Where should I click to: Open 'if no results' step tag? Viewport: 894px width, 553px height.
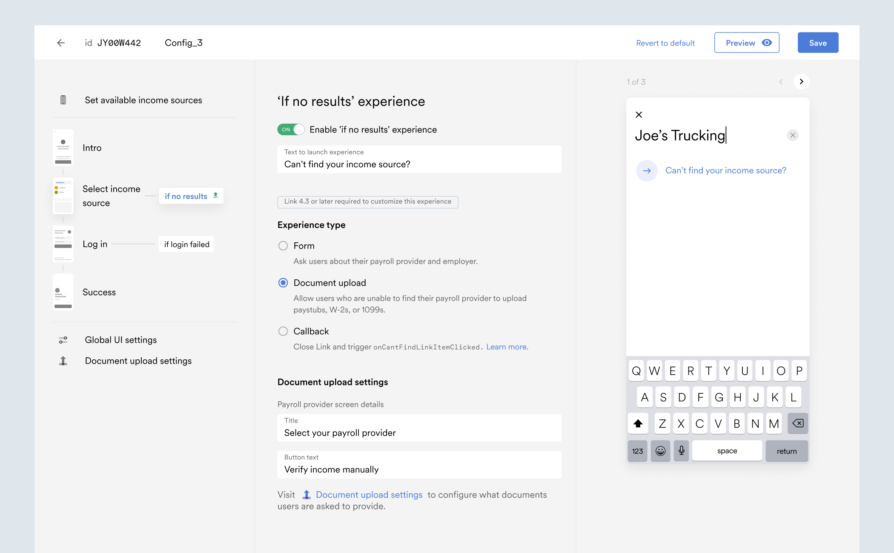point(191,196)
